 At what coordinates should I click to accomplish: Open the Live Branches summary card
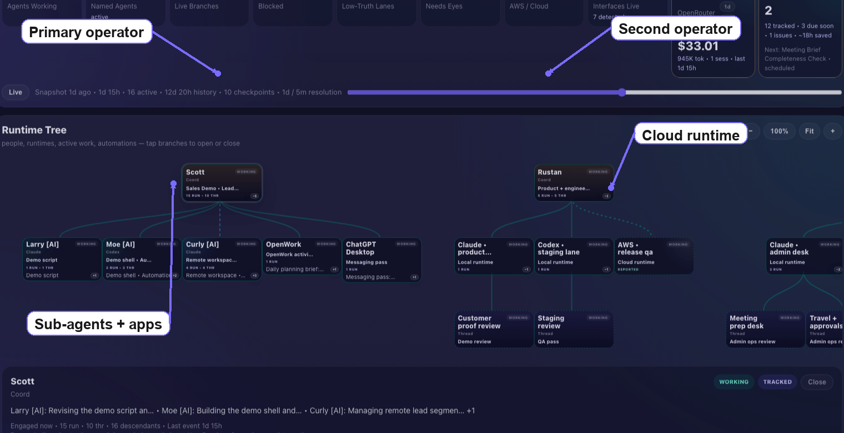[209, 12]
